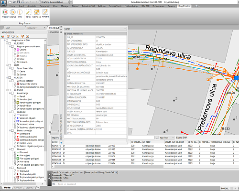This screenshot has height=191, width=239.
Task: Collapse the GURS RPE tree node
Action: pos(7,43)
